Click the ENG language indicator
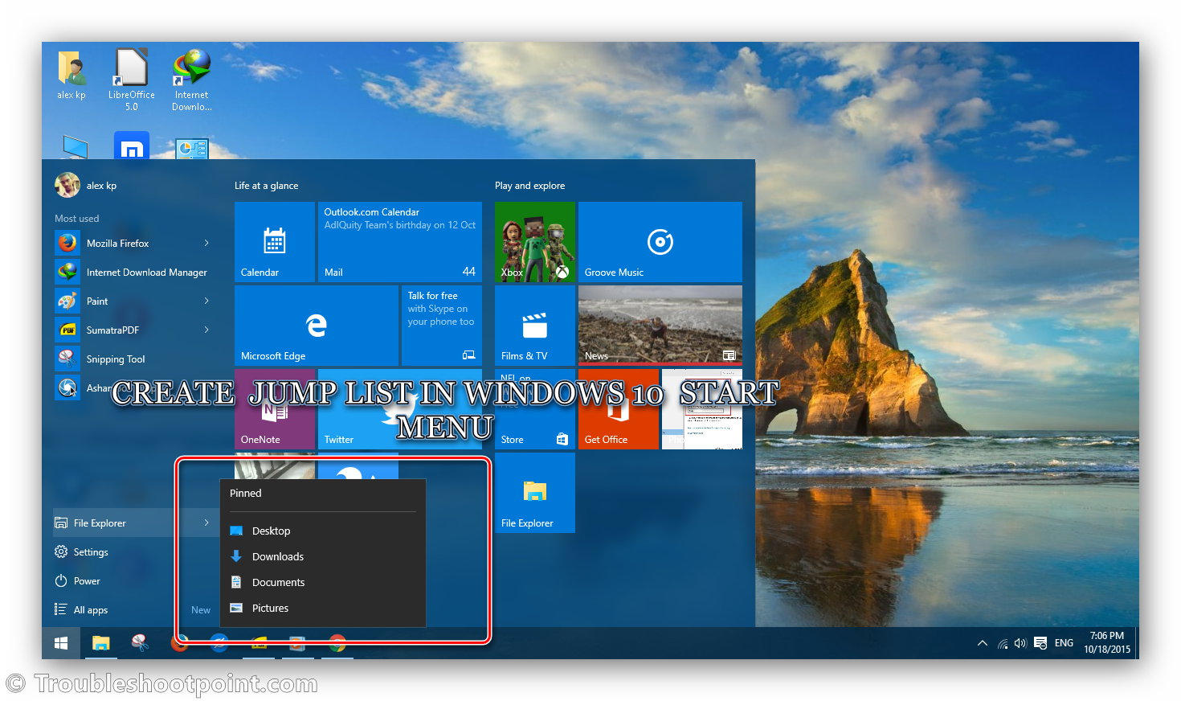Screen dimensions: 1181x701 point(1064,643)
